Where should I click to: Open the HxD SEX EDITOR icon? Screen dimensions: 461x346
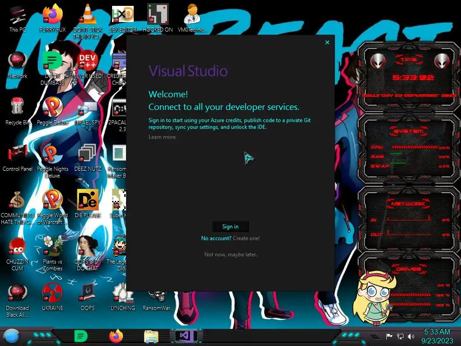point(123,18)
